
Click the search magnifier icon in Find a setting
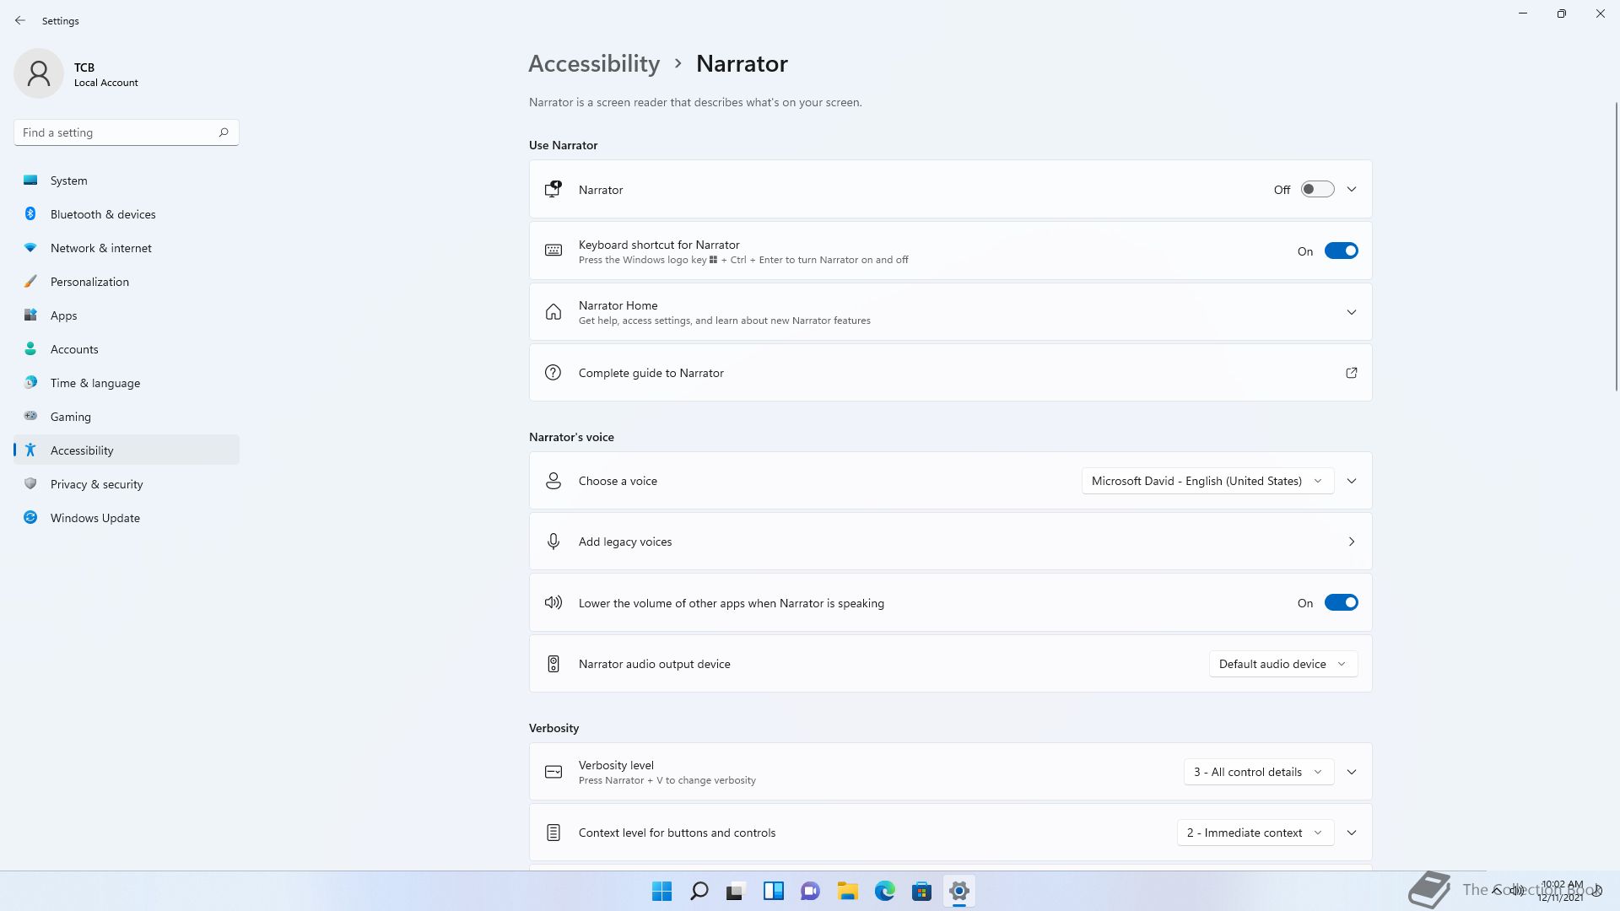pyautogui.click(x=224, y=132)
